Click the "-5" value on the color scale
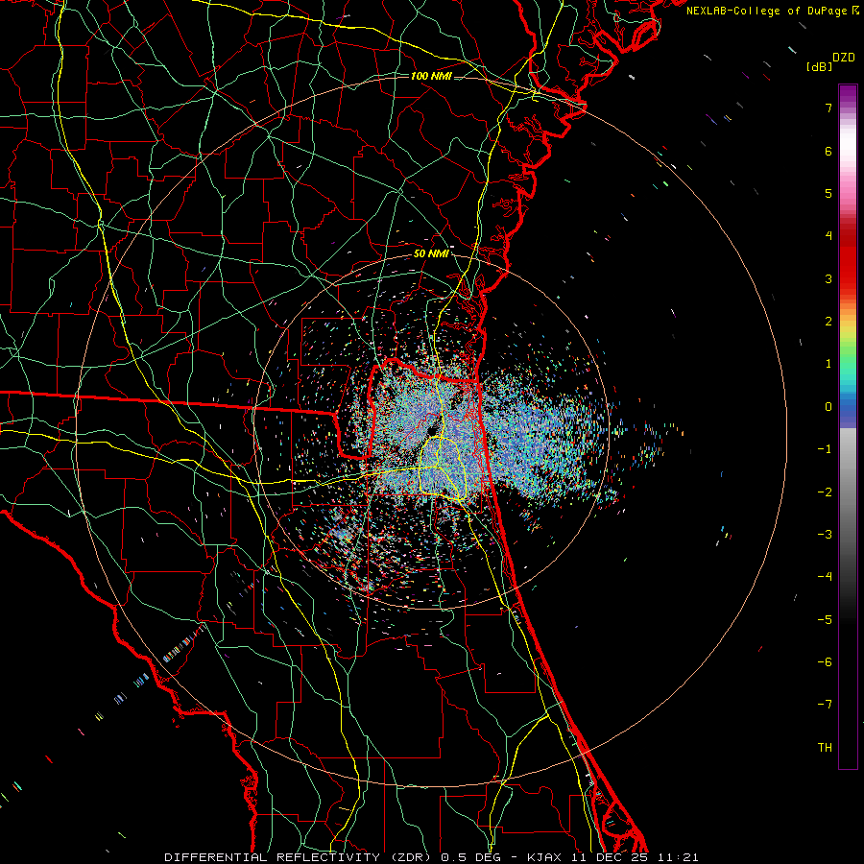Screen dimensions: 864x864 click(x=825, y=620)
